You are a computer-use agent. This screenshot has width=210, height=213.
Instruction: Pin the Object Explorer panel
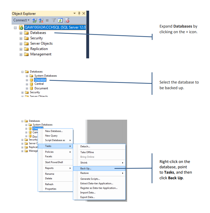[79, 13]
